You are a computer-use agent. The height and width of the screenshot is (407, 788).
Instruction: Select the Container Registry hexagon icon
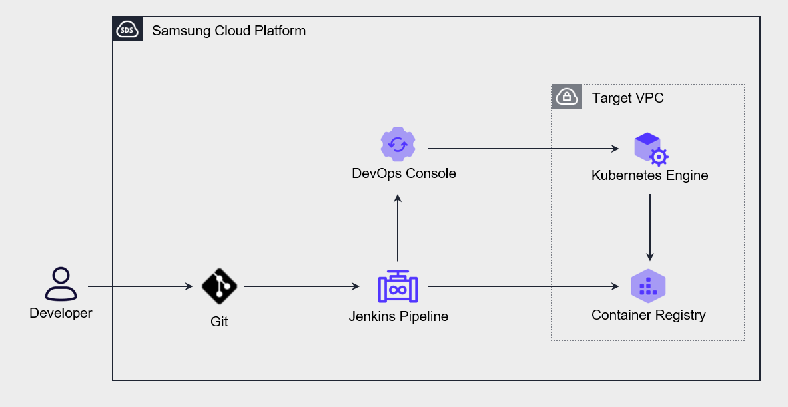(x=648, y=286)
